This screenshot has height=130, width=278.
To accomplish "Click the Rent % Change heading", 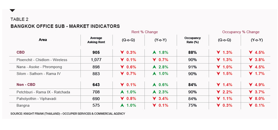I will click(145, 32).
